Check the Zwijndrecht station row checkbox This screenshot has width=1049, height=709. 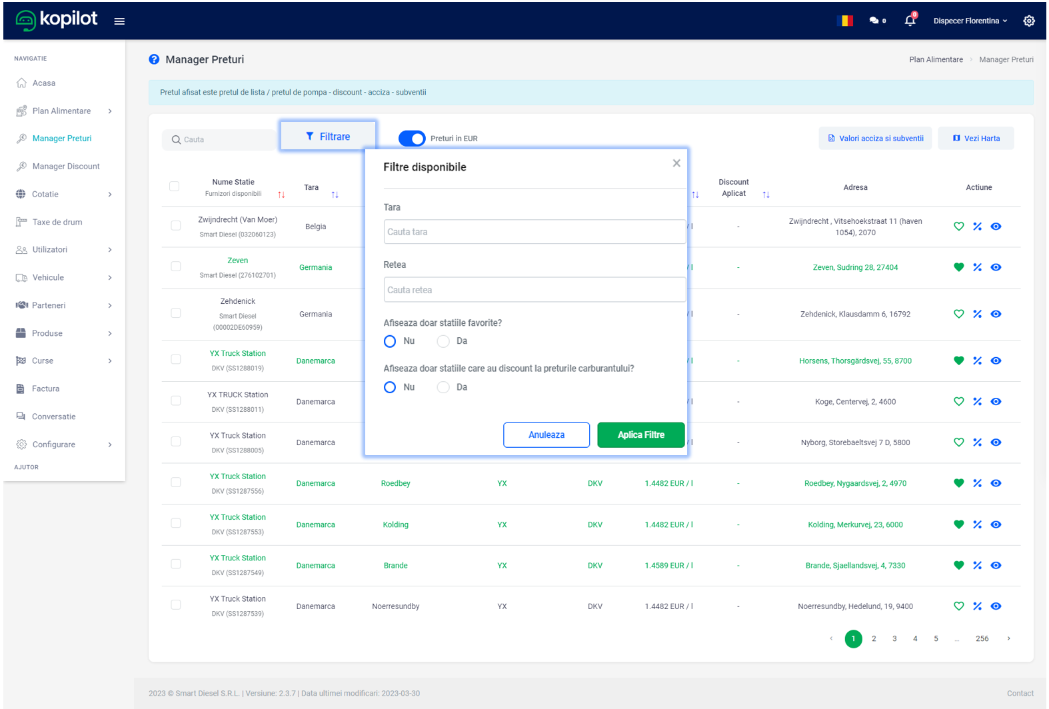pos(176,226)
